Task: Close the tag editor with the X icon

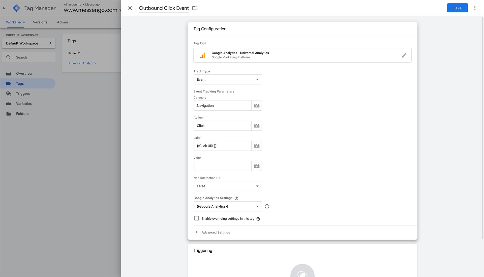Action: tap(130, 8)
